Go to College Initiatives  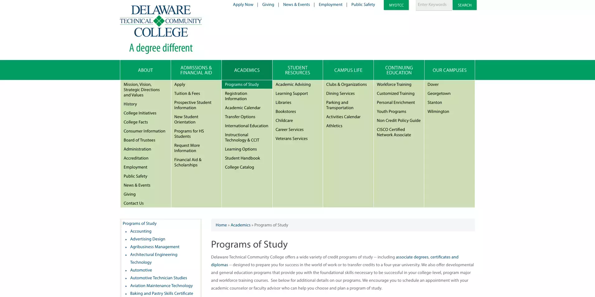[x=140, y=113]
